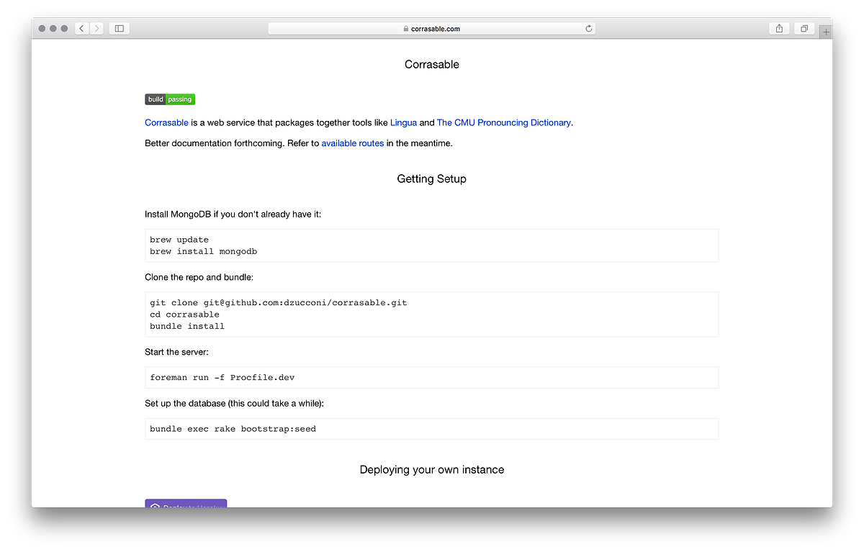The width and height of the screenshot is (864, 552).
Task: Open a new tab with plus button
Action: [x=826, y=32]
